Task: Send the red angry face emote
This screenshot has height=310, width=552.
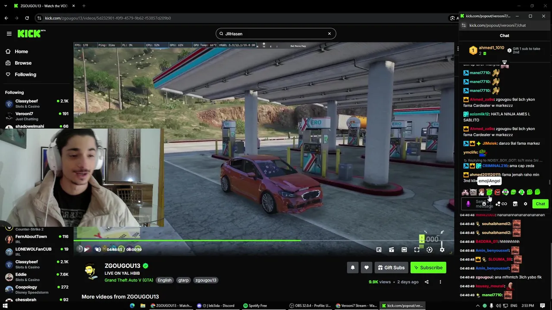Action: point(497,192)
